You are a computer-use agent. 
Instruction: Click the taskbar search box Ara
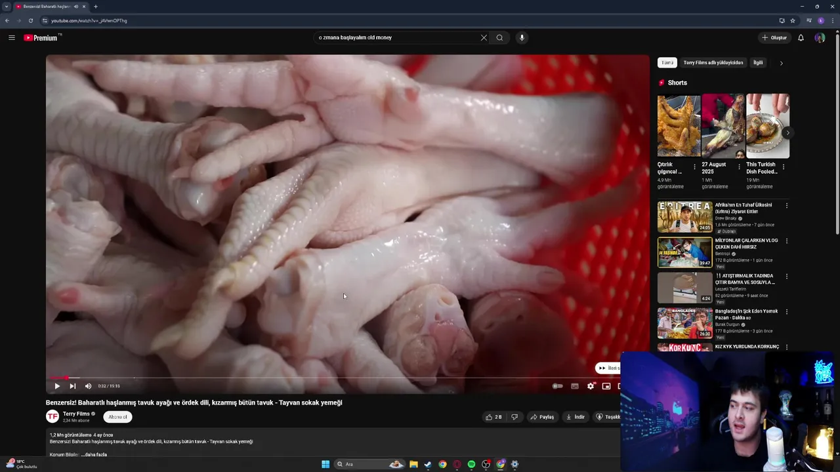pyautogui.click(x=369, y=464)
